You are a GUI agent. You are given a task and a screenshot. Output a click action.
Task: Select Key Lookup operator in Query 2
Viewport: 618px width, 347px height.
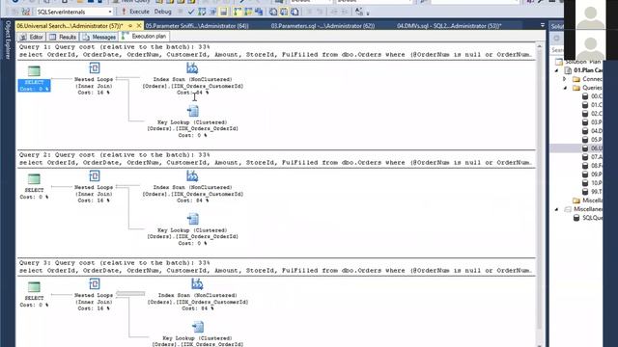pyautogui.click(x=193, y=229)
